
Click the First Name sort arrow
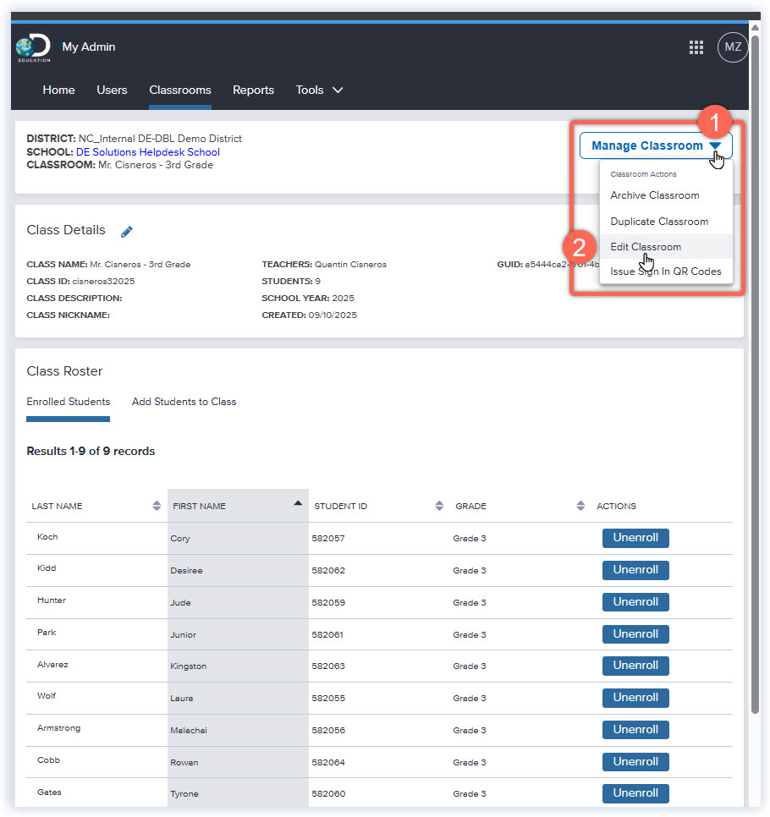(x=297, y=503)
